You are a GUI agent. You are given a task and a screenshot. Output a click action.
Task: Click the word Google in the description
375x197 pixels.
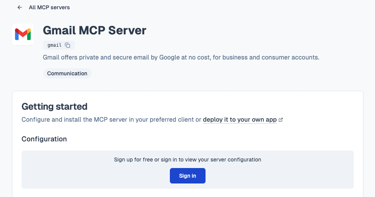point(169,58)
